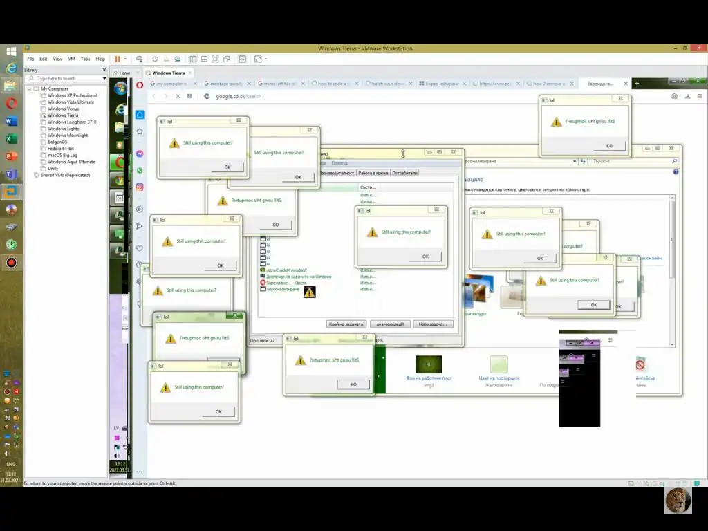This screenshot has width=708, height=531.
Task: Go back in Opera browser
Action: click(x=154, y=96)
